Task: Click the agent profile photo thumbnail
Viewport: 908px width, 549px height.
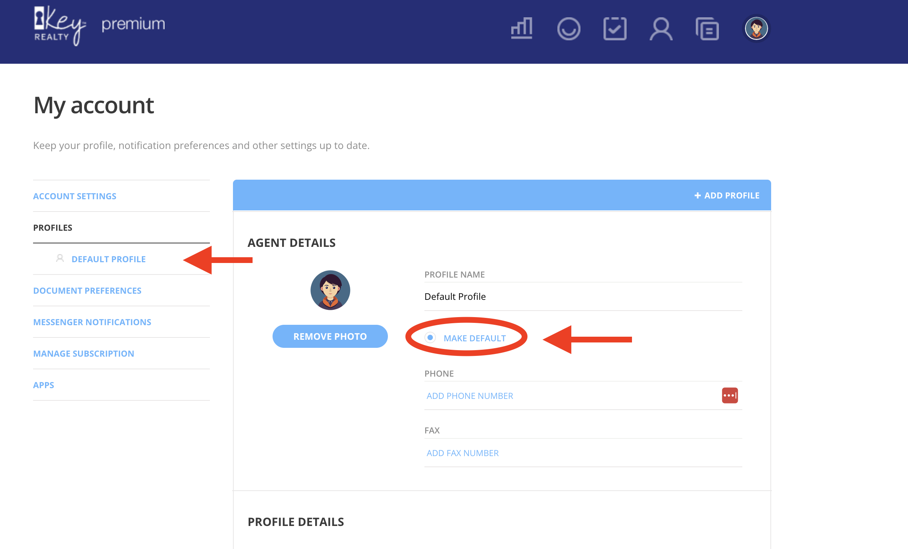Action: [330, 290]
